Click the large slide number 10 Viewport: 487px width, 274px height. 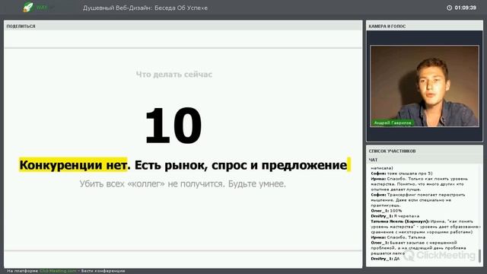click(173, 125)
